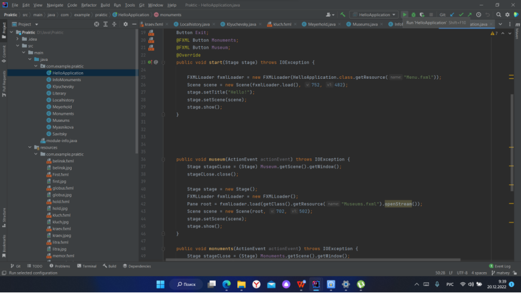This screenshot has width=521, height=293.
Task: Click the colorful JetBrains Space icon
Action: (516, 14)
